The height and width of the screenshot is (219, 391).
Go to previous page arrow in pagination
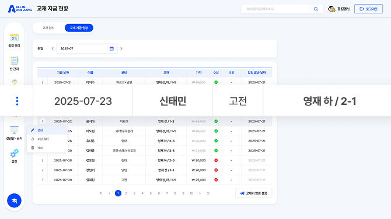tap(110, 193)
